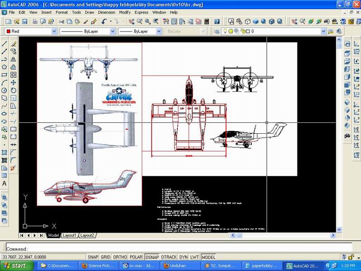Select the Hatch tool
The image size is (361, 271).
(4, 152)
